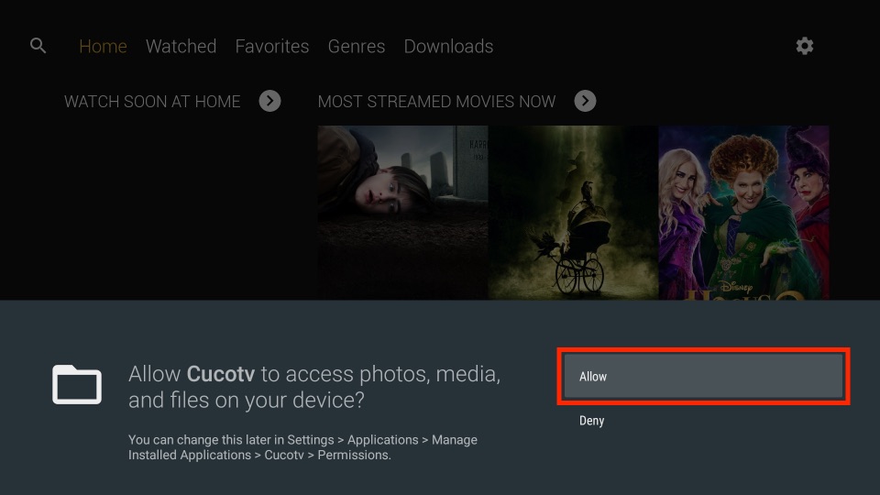The height and width of the screenshot is (495, 880).
Task: Deny the storage permission request
Action: point(591,421)
